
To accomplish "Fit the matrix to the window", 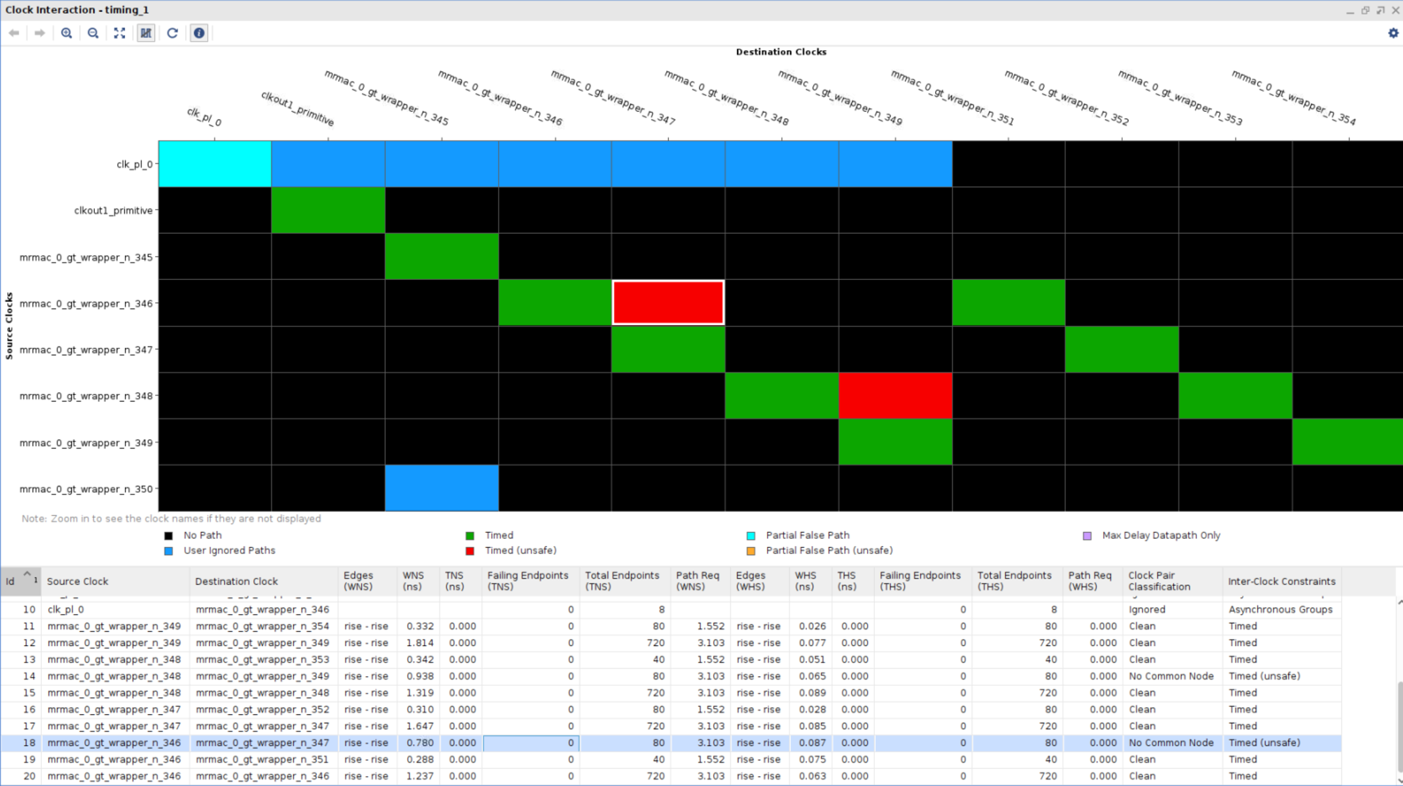I will (x=119, y=33).
